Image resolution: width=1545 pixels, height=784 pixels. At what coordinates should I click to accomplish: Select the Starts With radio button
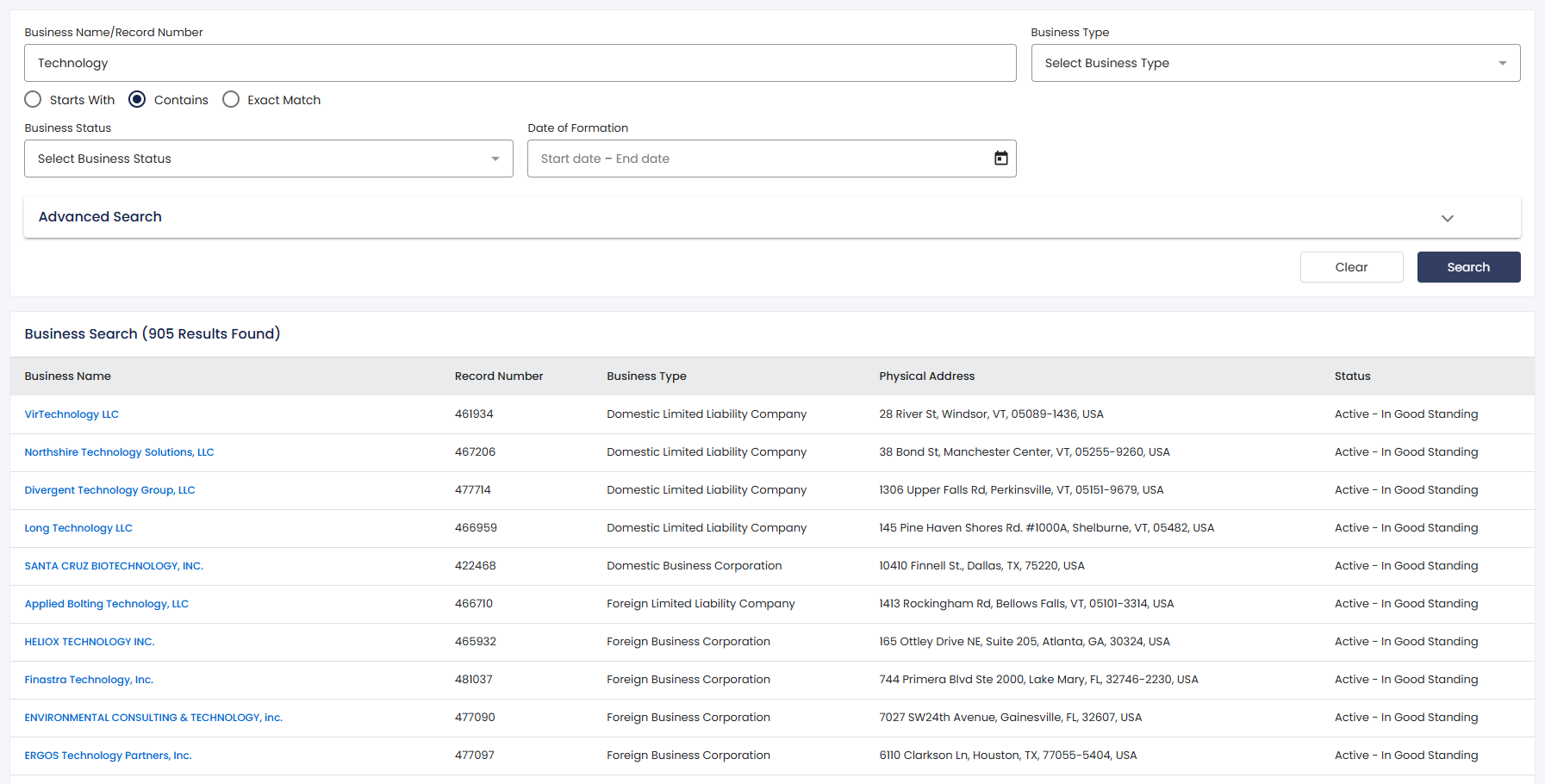[x=34, y=100]
